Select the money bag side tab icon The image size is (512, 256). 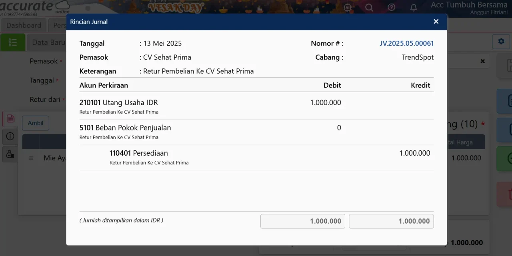(10, 154)
